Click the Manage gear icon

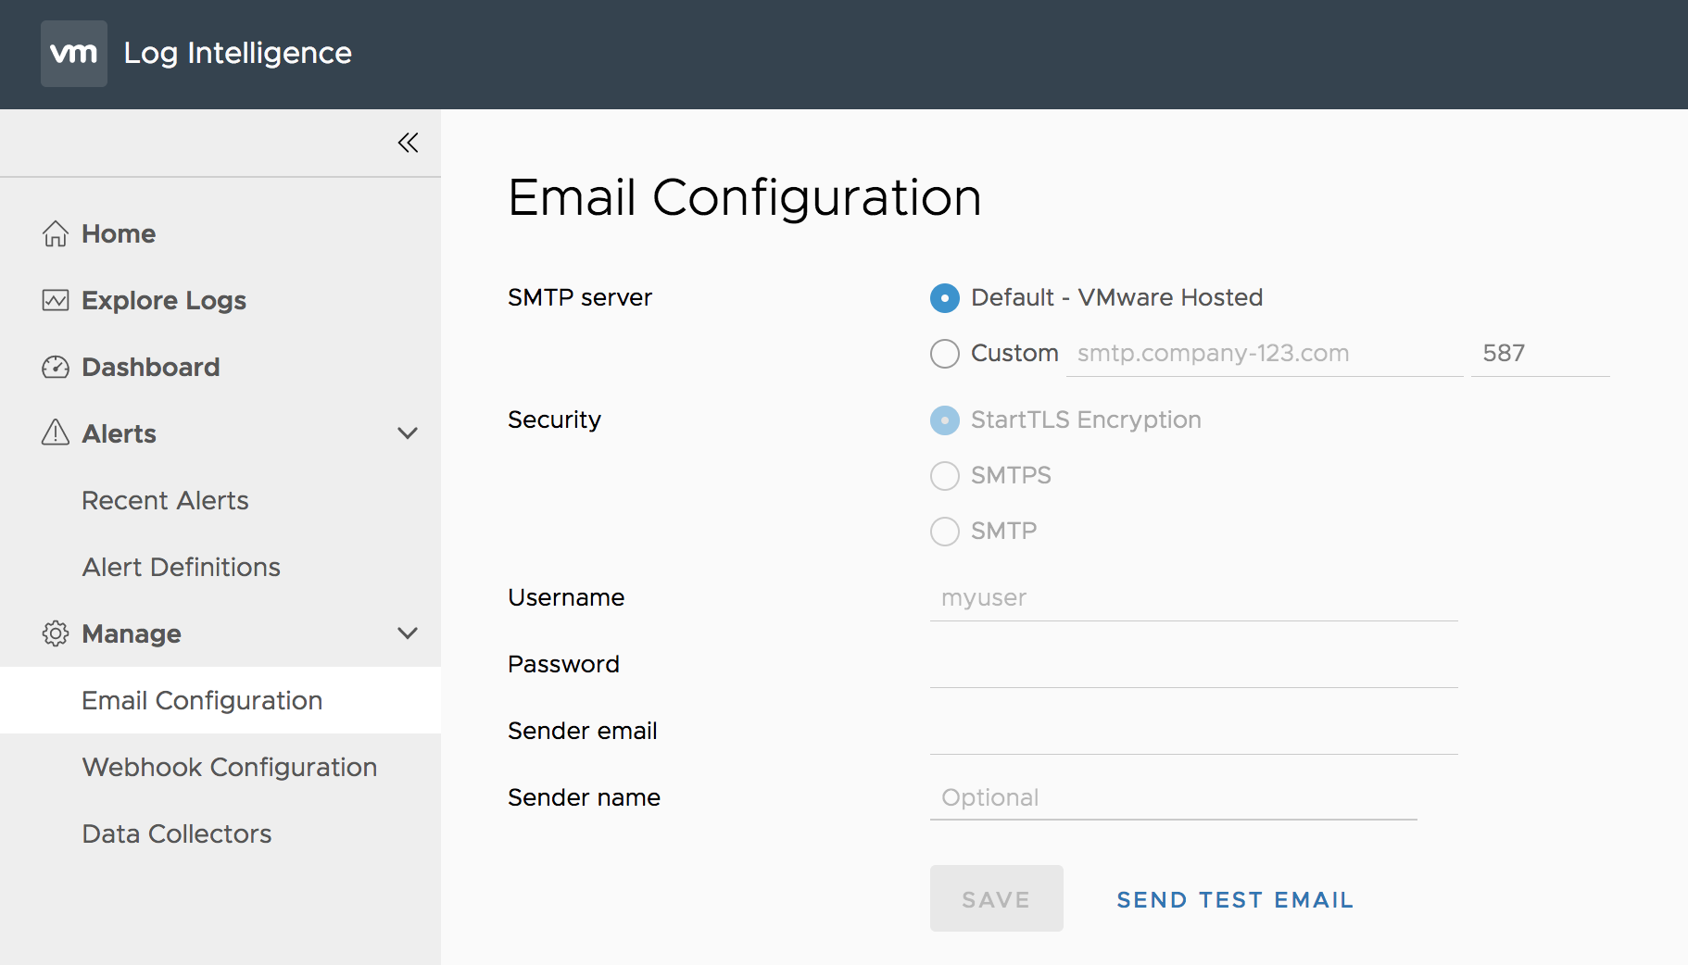pos(56,633)
